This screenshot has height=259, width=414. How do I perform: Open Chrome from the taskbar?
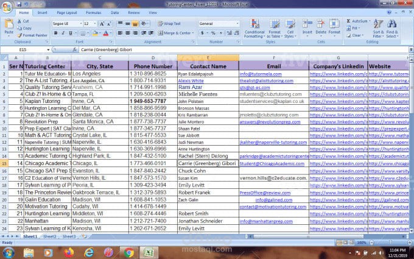[x=129, y=253]
